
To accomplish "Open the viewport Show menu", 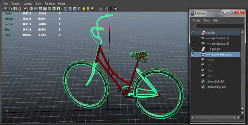I will (38, 3).
